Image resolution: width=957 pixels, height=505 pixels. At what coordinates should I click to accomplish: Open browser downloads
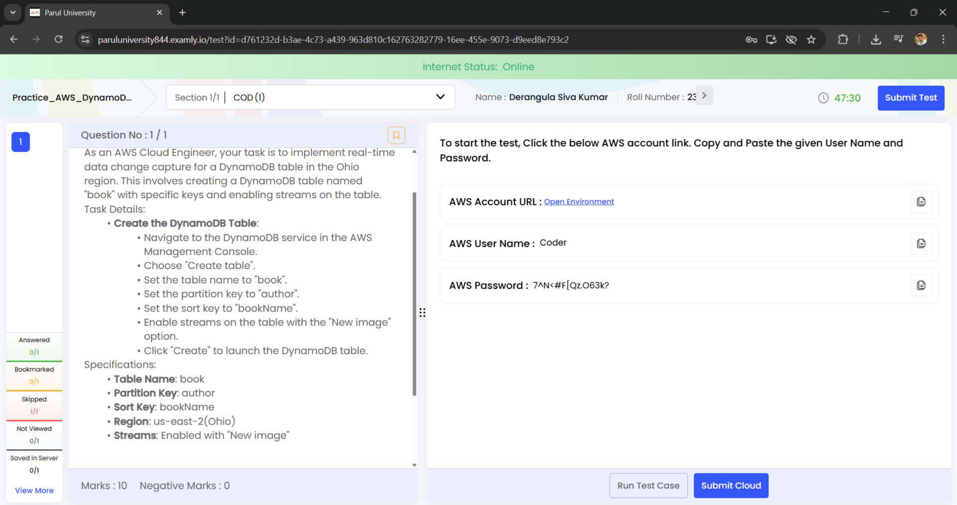876,39
